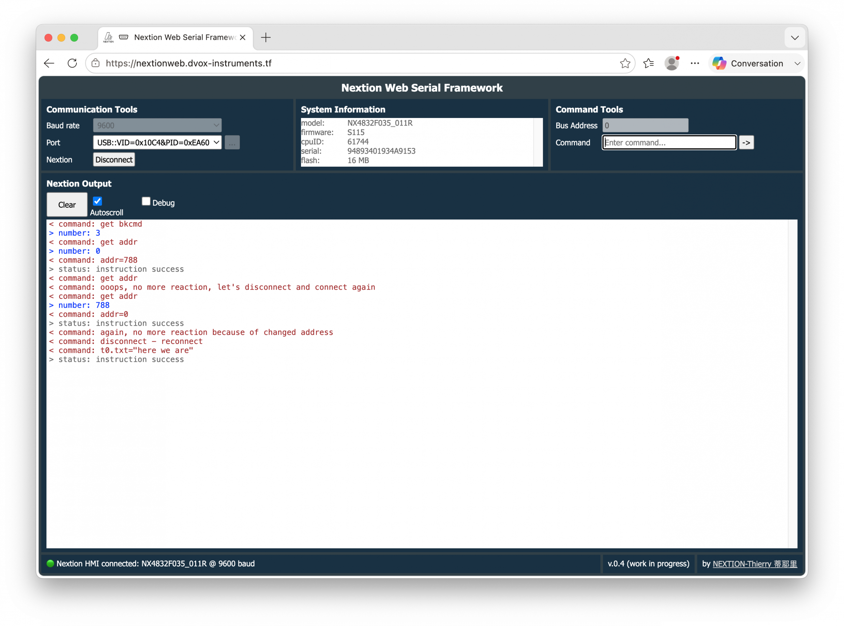
Task: Open the tab search chevron button
Action: pyautogui.click(x=795, y=38)
